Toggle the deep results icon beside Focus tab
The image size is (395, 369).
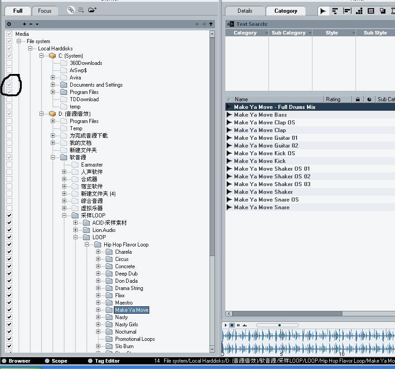(71, 10)
